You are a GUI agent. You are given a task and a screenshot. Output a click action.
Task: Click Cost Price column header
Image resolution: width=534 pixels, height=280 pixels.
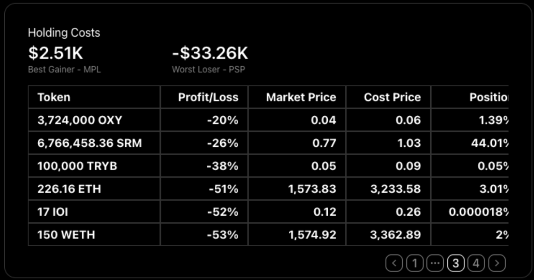pyautogui.click(x=392, y=97)
